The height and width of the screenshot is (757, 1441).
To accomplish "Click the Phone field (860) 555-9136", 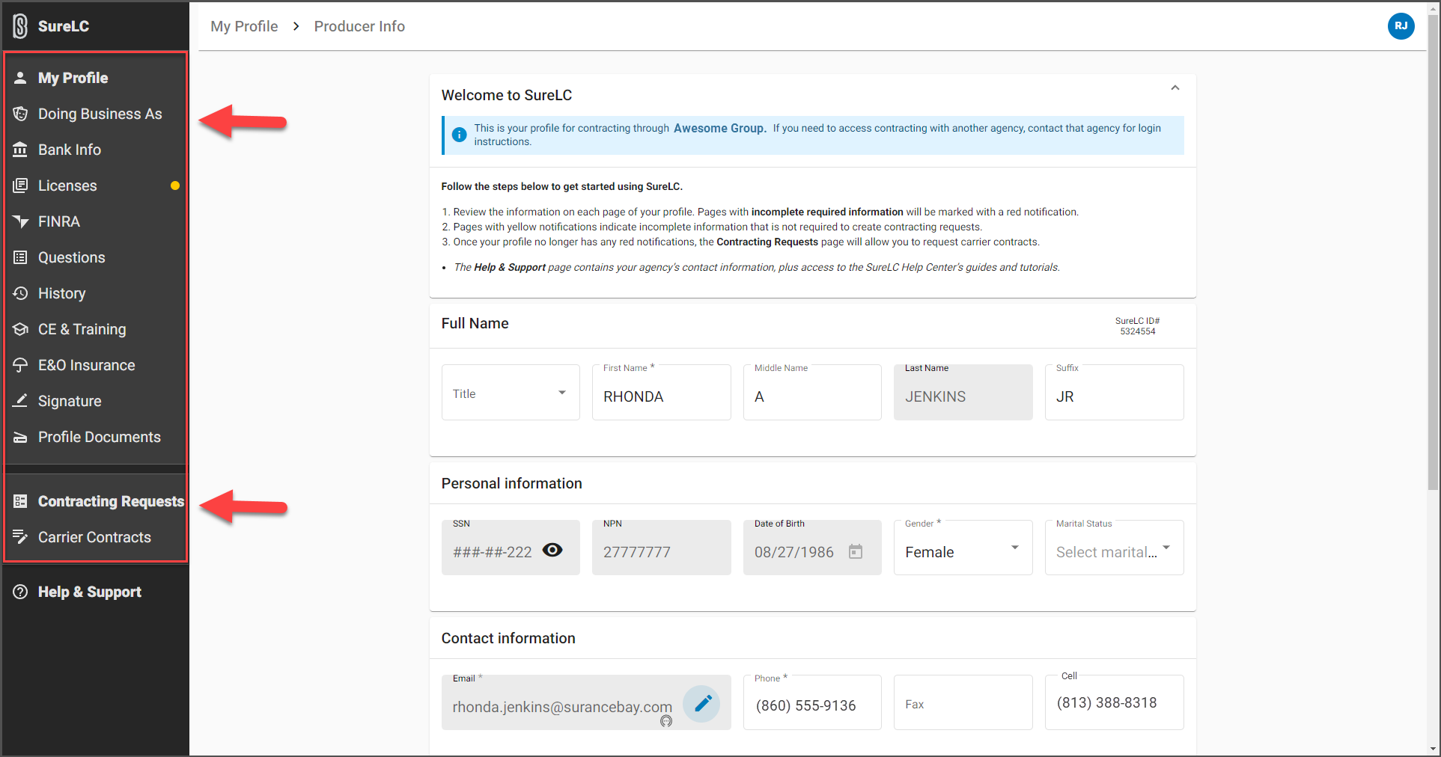I will 812,702.
